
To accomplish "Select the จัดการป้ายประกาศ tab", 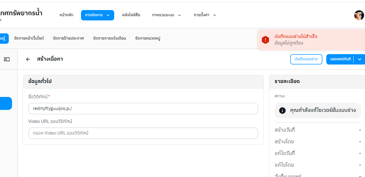I will click(x=68, y=38).
